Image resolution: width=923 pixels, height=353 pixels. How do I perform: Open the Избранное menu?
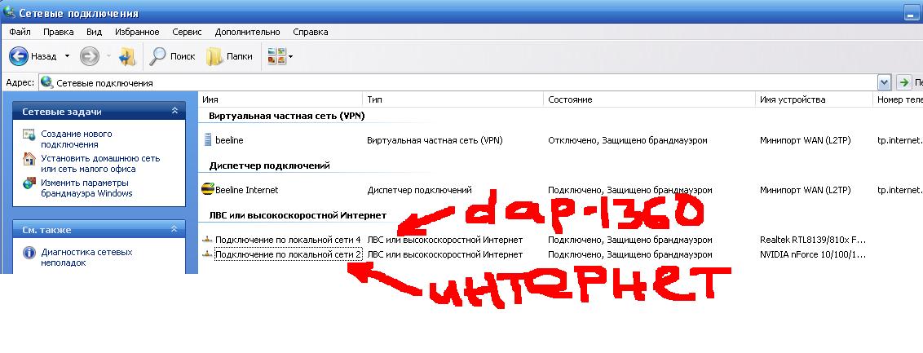(137, 32)
